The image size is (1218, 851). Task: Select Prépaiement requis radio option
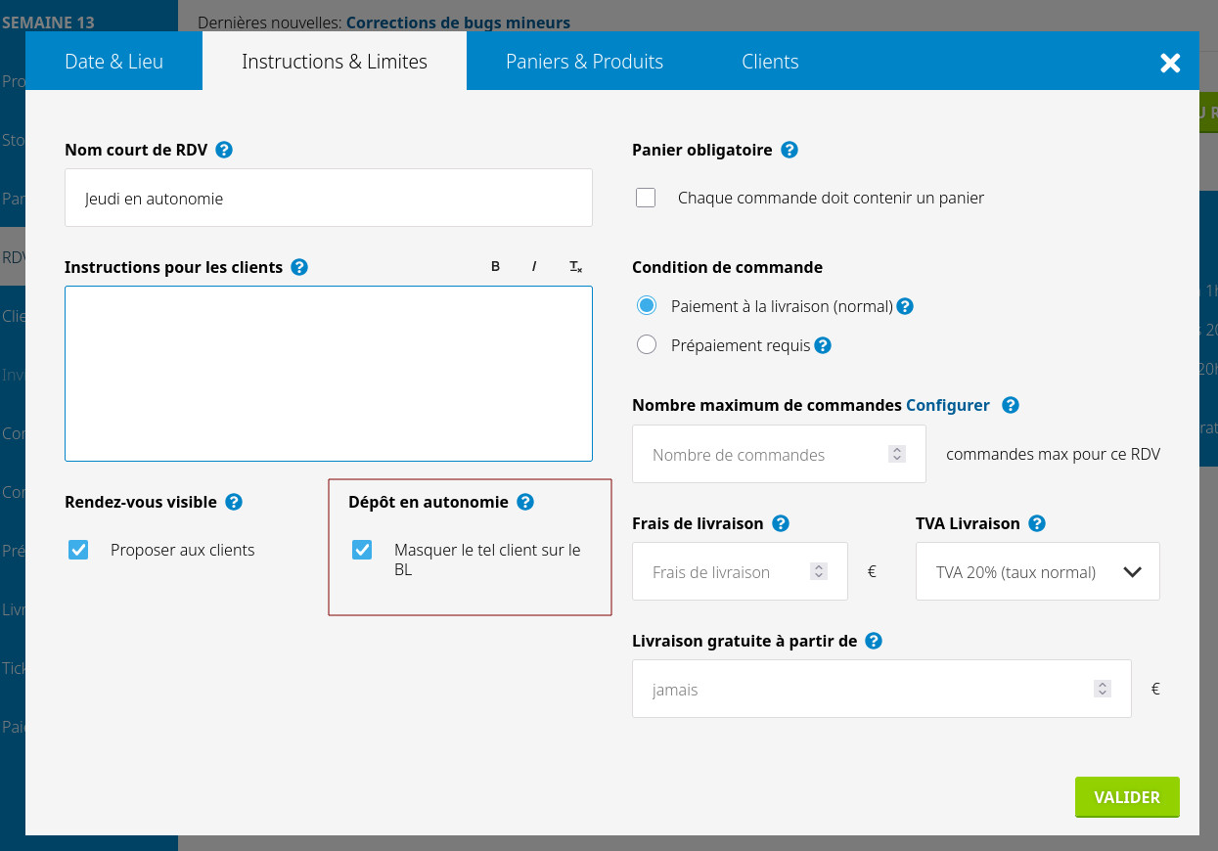click(x=646, y=345)
